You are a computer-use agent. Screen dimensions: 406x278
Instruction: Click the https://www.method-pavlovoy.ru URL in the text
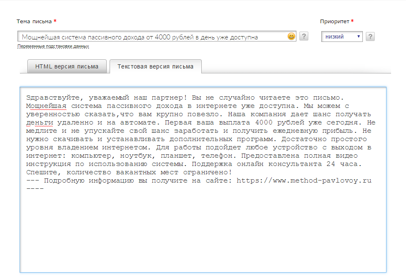point(304,180)
